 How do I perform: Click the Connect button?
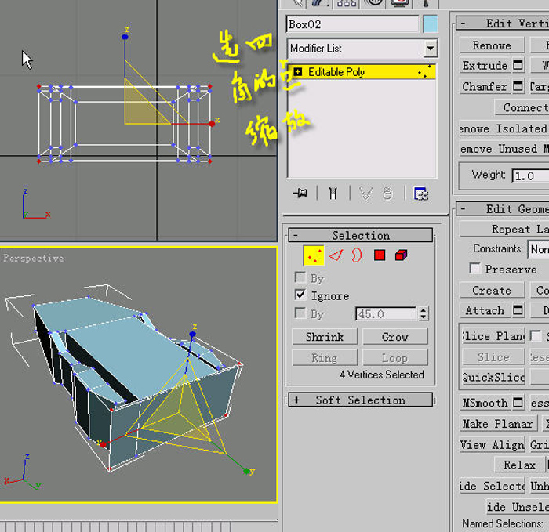coord(522,107)
